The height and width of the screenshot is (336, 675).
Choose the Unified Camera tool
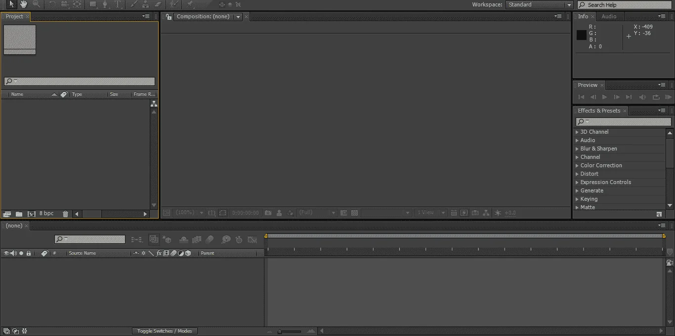click(x=65, y=4)
